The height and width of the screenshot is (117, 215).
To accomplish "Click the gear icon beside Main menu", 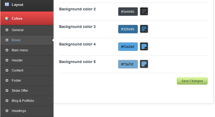I will (7, 50).
